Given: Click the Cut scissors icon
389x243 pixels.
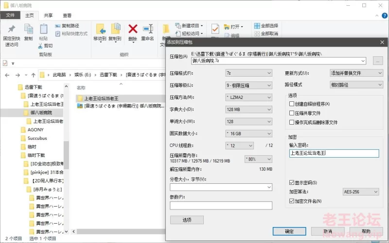Looking at the screenshot, I should coord(40,46).
